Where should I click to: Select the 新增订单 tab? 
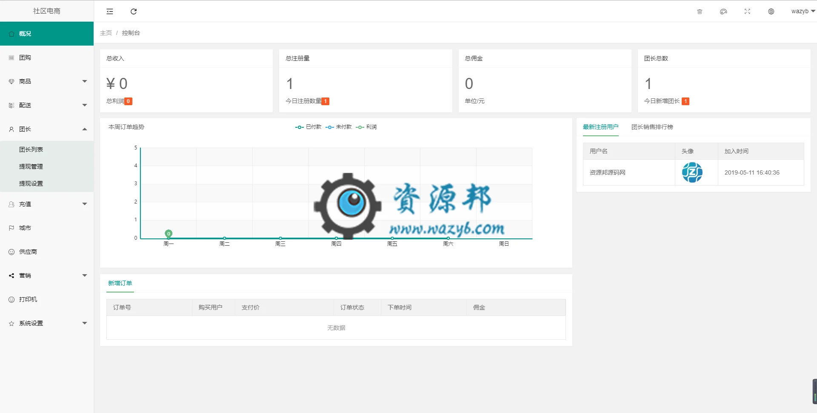tap(120, 283)
